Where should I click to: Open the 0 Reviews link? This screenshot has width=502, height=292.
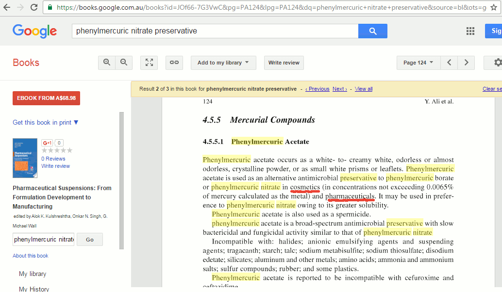(53, 159)
